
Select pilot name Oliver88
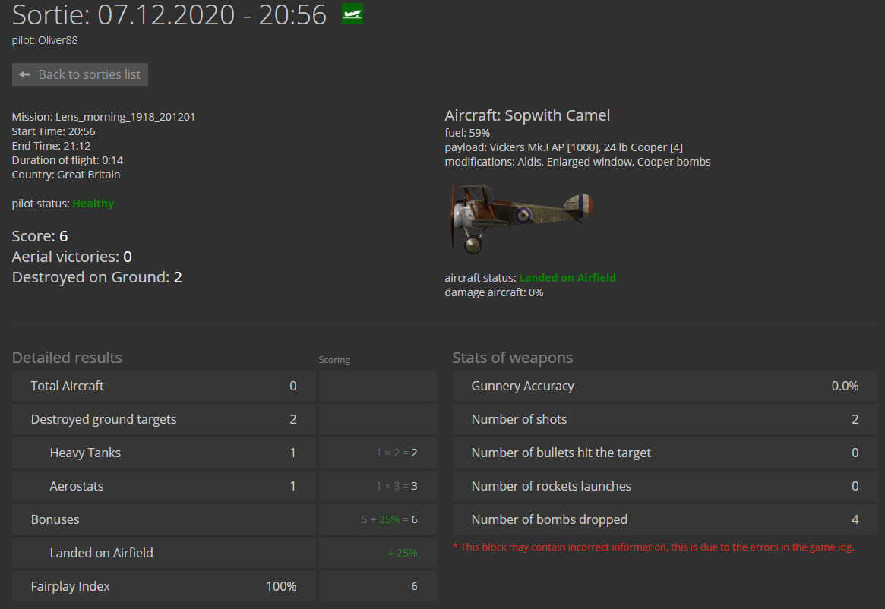(x=58, y=41)
